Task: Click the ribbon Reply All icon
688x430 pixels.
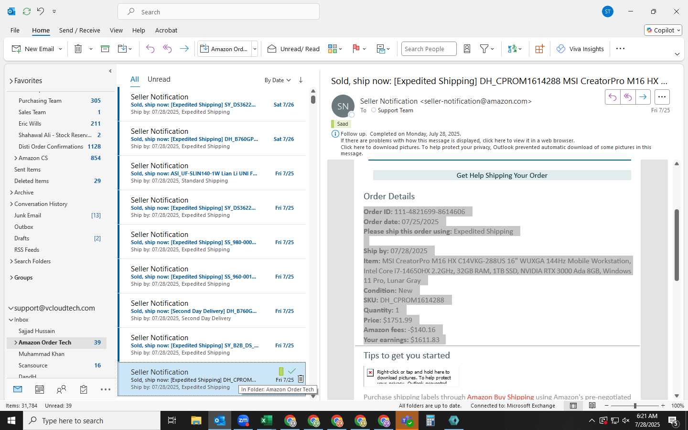Action: tap(167, 49)
